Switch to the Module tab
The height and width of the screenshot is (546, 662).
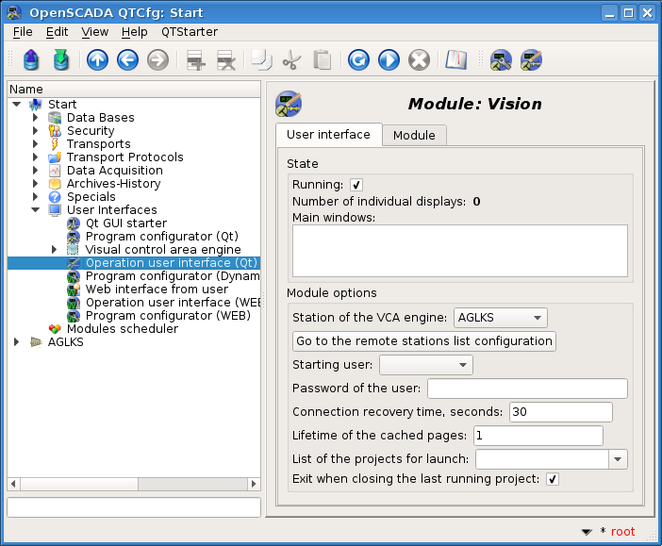pyautogui.click(x=414, y=135)
